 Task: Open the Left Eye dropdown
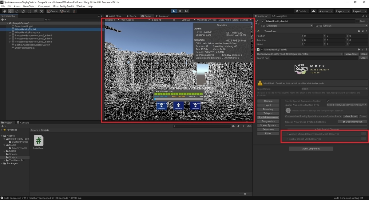(188, 20)
